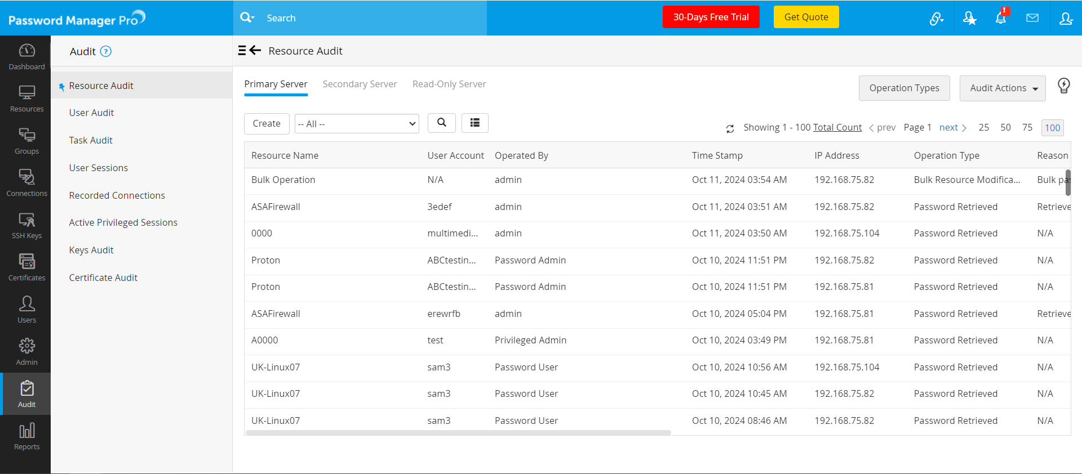Click the Operation Types button
The height and width of the screenshot is (474, 1082).
904,88
